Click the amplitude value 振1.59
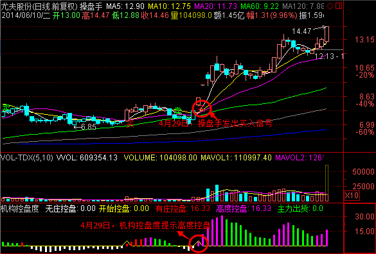This screenshot has width=376, height=254. point(311,15)
